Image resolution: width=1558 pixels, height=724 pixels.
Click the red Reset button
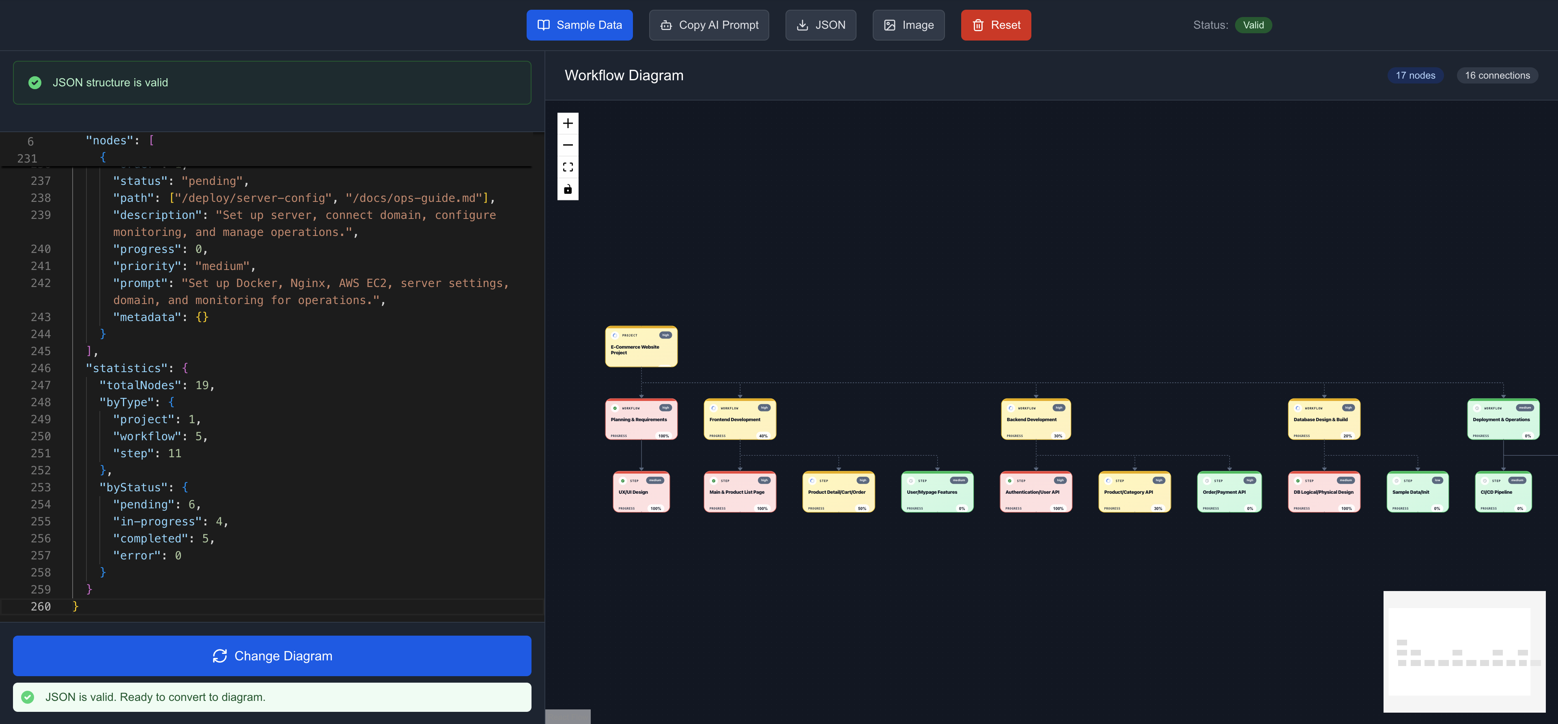click(996, 25)
